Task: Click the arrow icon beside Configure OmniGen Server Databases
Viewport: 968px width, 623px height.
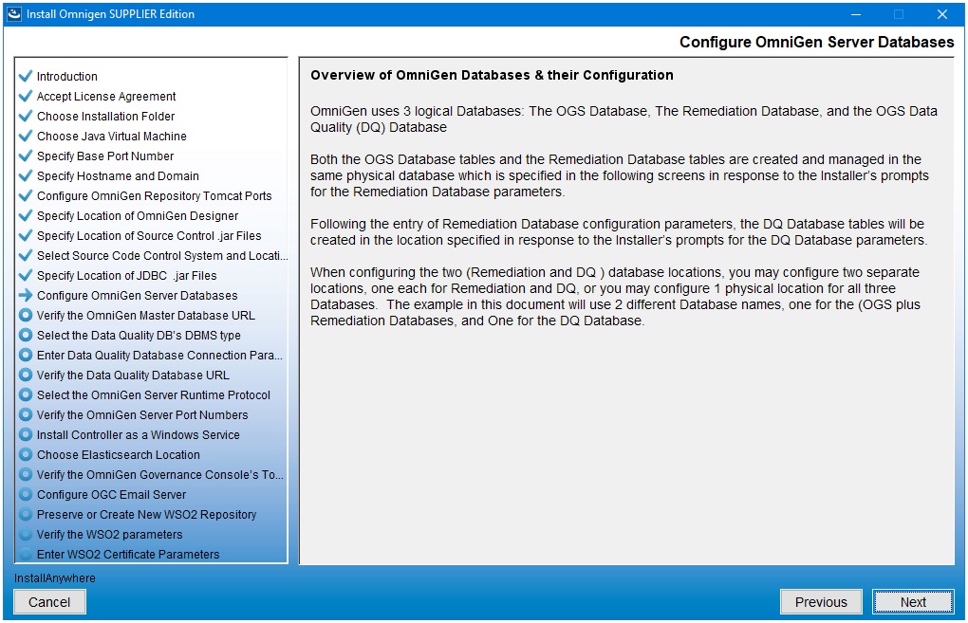Action: 26,295
